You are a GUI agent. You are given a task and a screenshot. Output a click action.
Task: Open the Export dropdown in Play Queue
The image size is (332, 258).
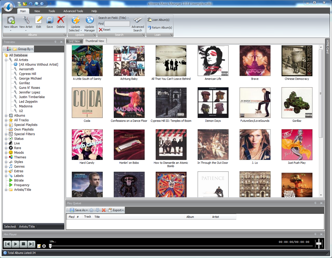pyautogui.click(x=116, y=210)
